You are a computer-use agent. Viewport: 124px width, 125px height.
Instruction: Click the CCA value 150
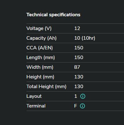(79, 48)
